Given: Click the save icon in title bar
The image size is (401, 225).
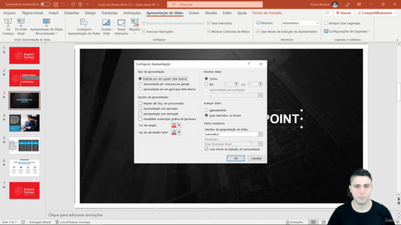Looking at the screenshot, I should pyautogui.click(x=56, y=4).
